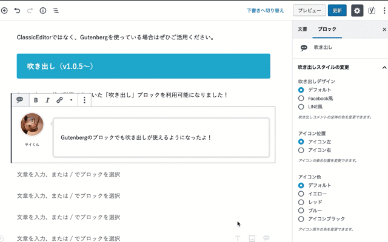The width and height of the screenshot is (388, 242).
Task: Insert text block shortcut icon
Action: pyautogui.click(x=238, y=238)
